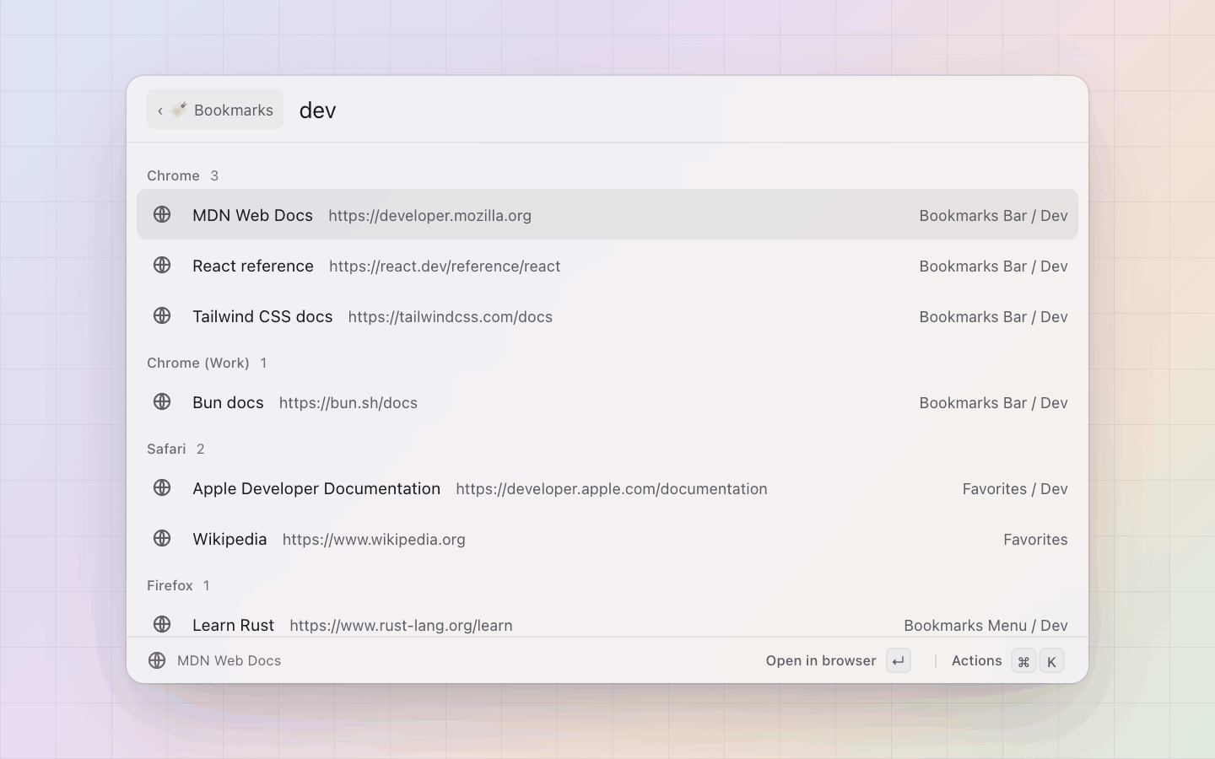This screenshot has height=759, width=1215.
Task: Click the back chevron on Bookmarks button
Action: (x=160, y=110)
